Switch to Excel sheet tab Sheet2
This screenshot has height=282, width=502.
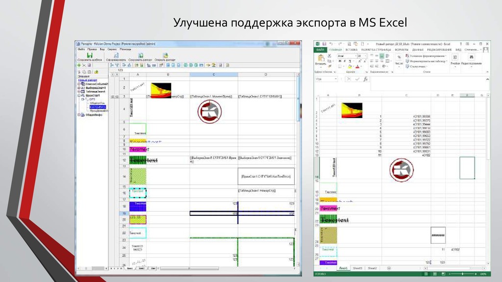click(x=372, y=268)
